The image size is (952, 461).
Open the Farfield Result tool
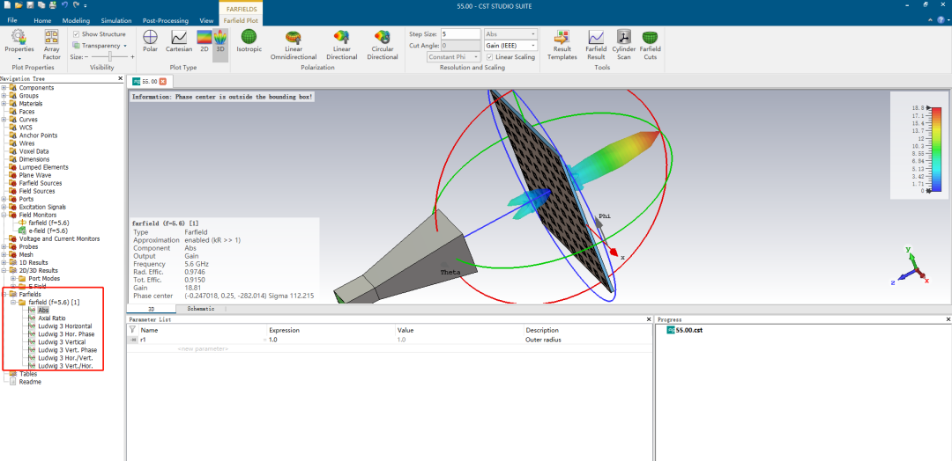click(596, 44)
